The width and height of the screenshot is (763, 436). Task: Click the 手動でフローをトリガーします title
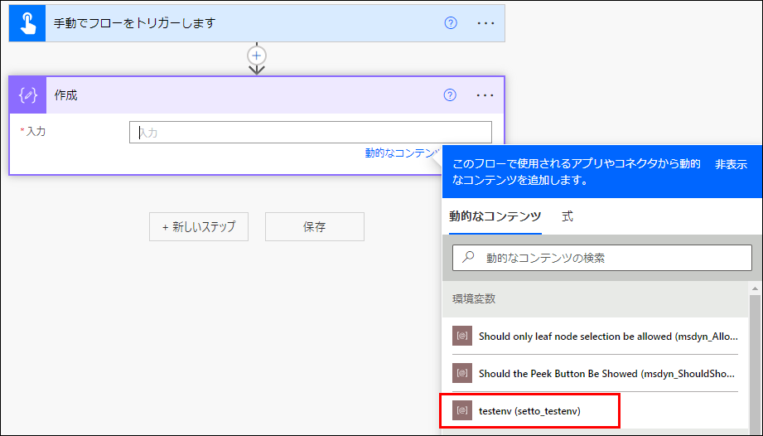click(x=135, y=23)
